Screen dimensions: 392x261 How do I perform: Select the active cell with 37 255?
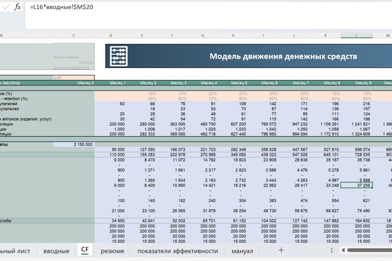point(356,185)
